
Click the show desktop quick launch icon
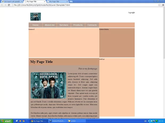coord(17,121)
